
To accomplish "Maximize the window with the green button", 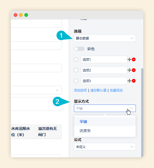I will pyautogui.click(x=26, y=15).
